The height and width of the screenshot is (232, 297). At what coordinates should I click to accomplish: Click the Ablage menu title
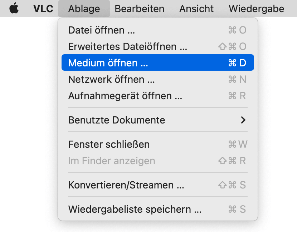pos(84,9)
